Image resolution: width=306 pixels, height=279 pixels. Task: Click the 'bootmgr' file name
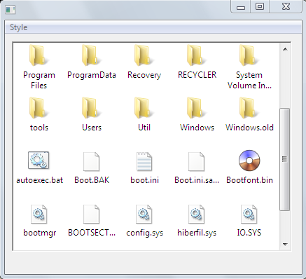tap(39, 233)
